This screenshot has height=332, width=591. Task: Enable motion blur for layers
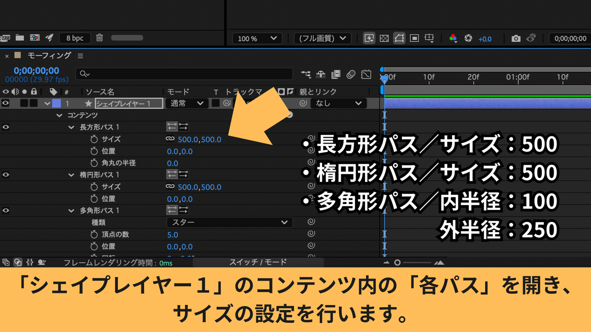[351, 74]
